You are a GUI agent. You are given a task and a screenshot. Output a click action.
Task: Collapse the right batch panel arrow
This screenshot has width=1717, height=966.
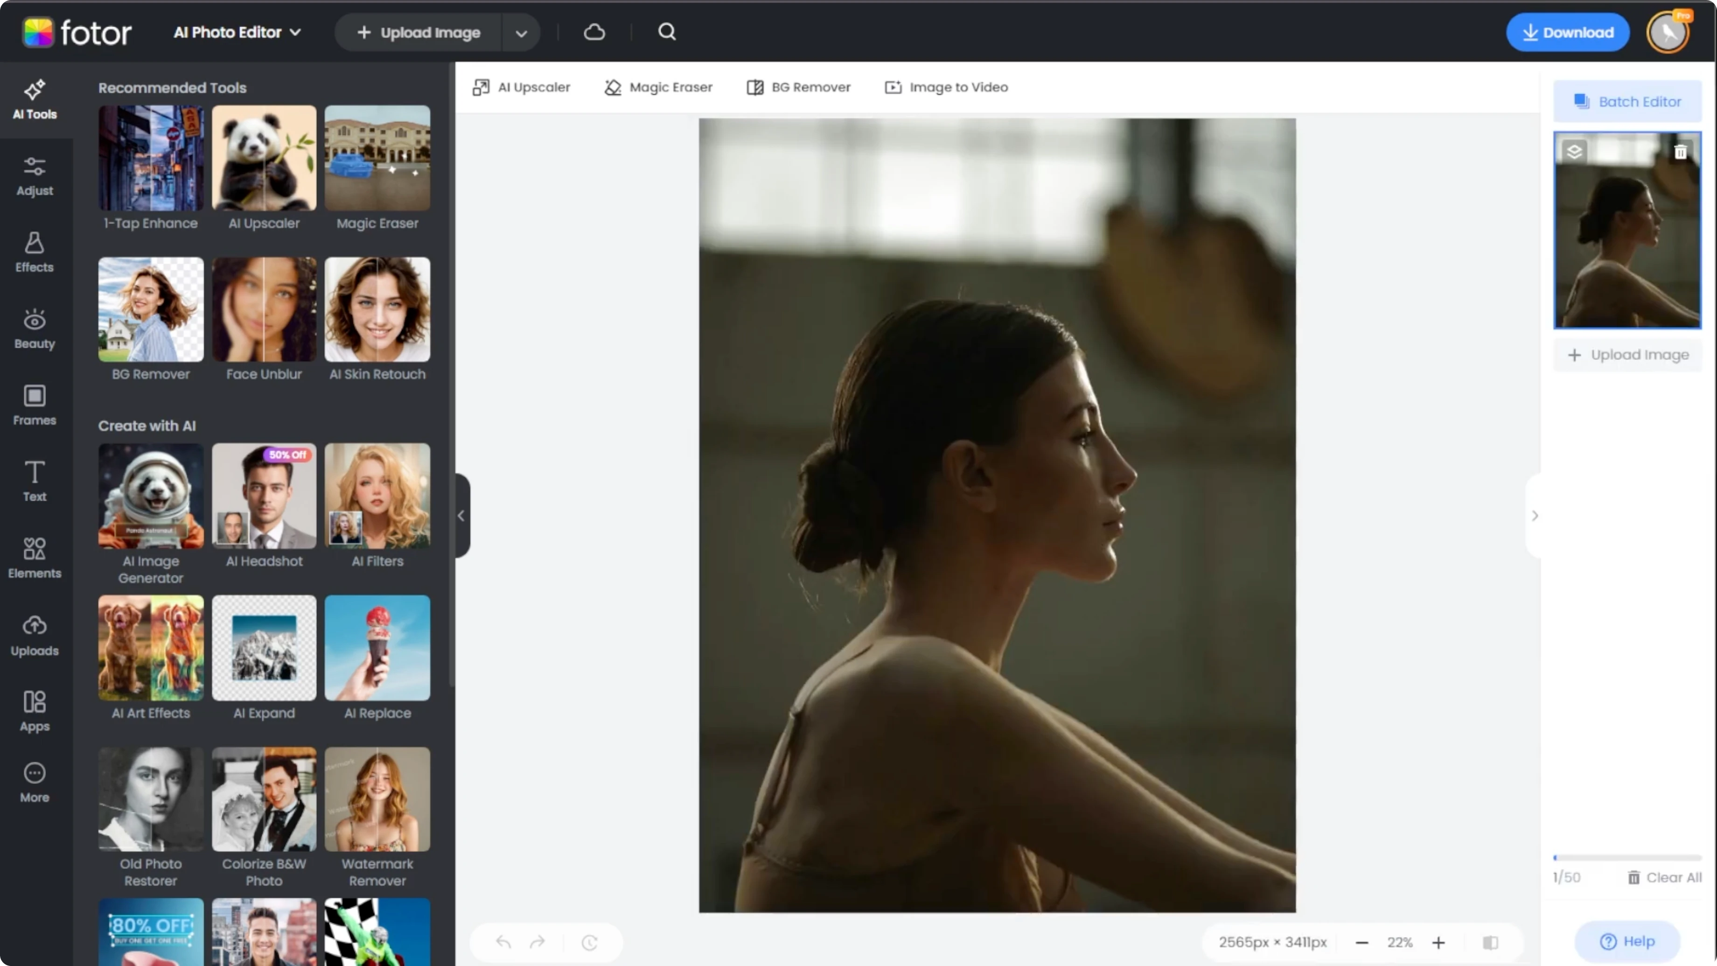coord(1535,515)
